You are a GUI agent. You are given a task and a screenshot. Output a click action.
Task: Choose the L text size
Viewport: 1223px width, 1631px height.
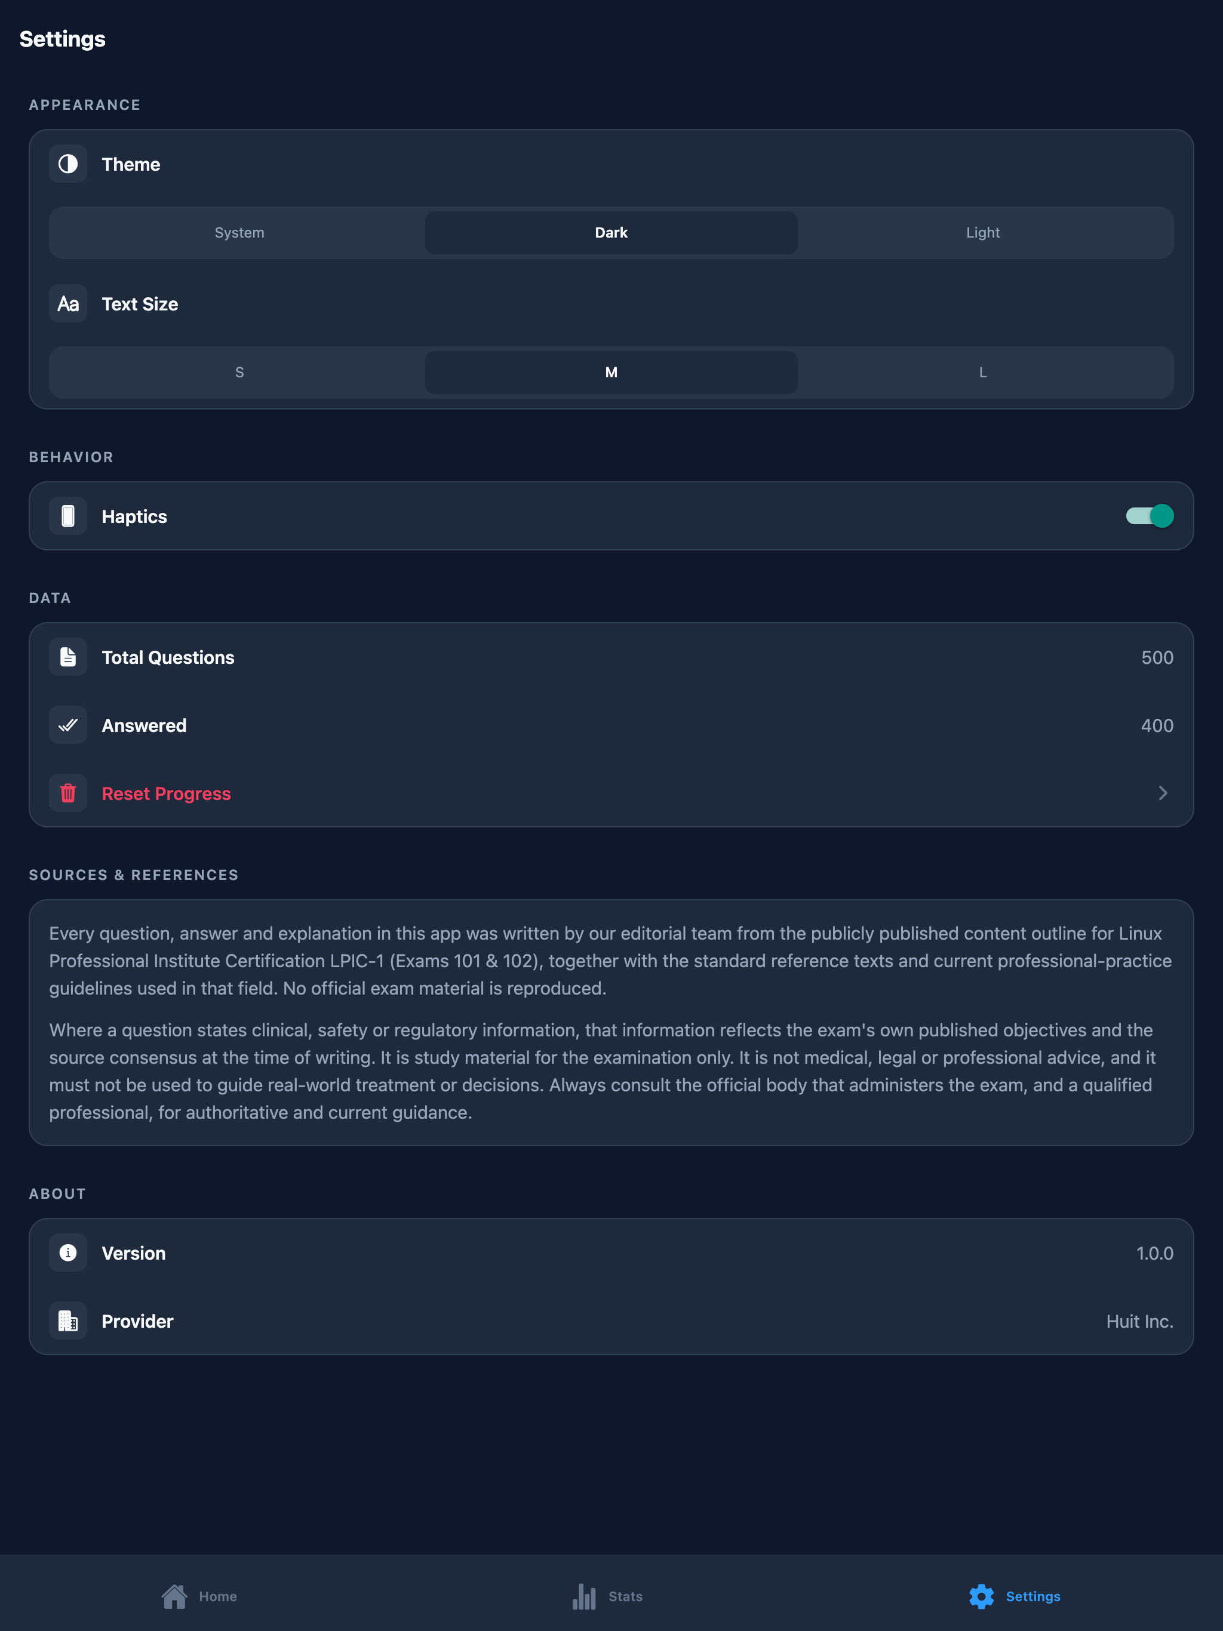[x=984, y=373]
